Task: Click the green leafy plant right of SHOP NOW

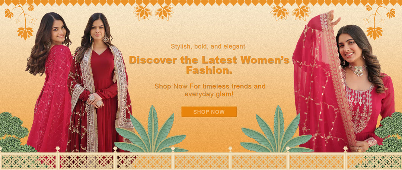Action: (277, 130)
